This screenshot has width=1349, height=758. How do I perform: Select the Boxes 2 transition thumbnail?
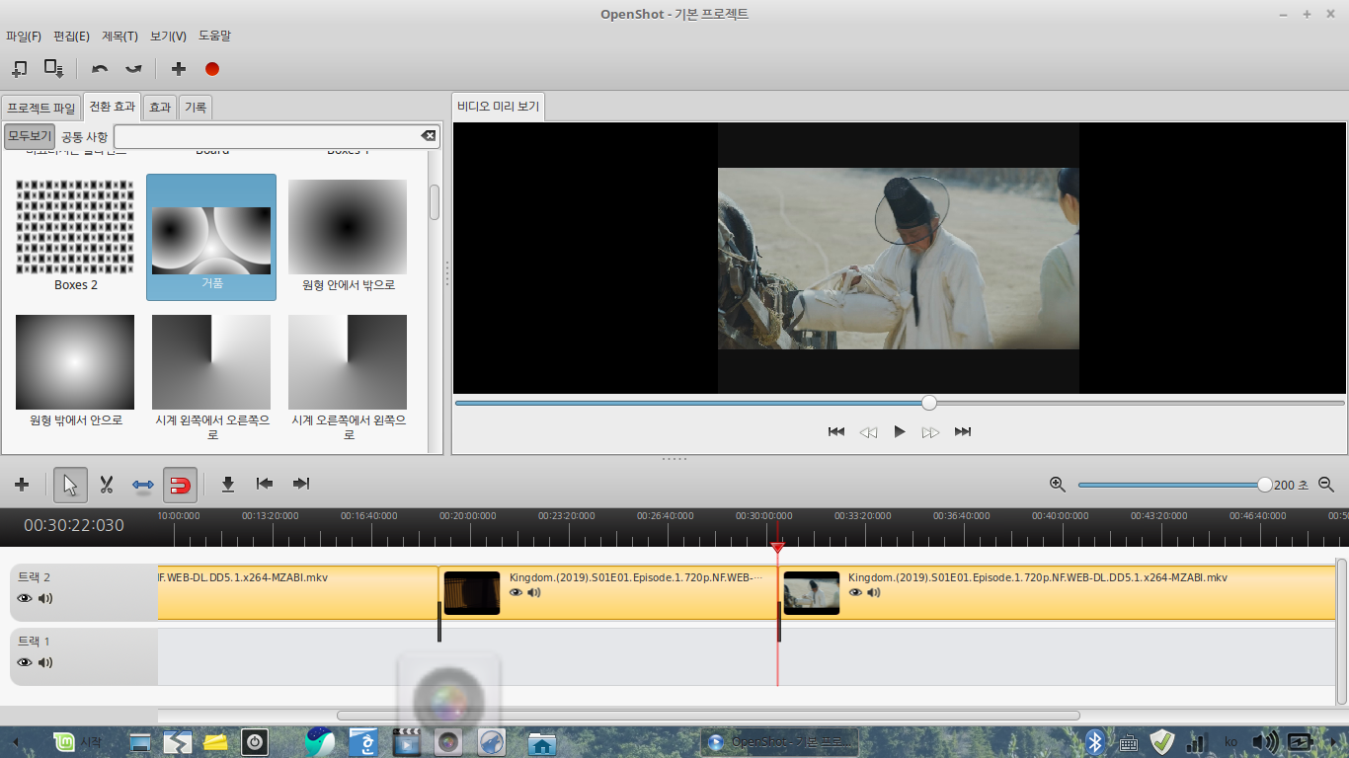pos(75,237)
